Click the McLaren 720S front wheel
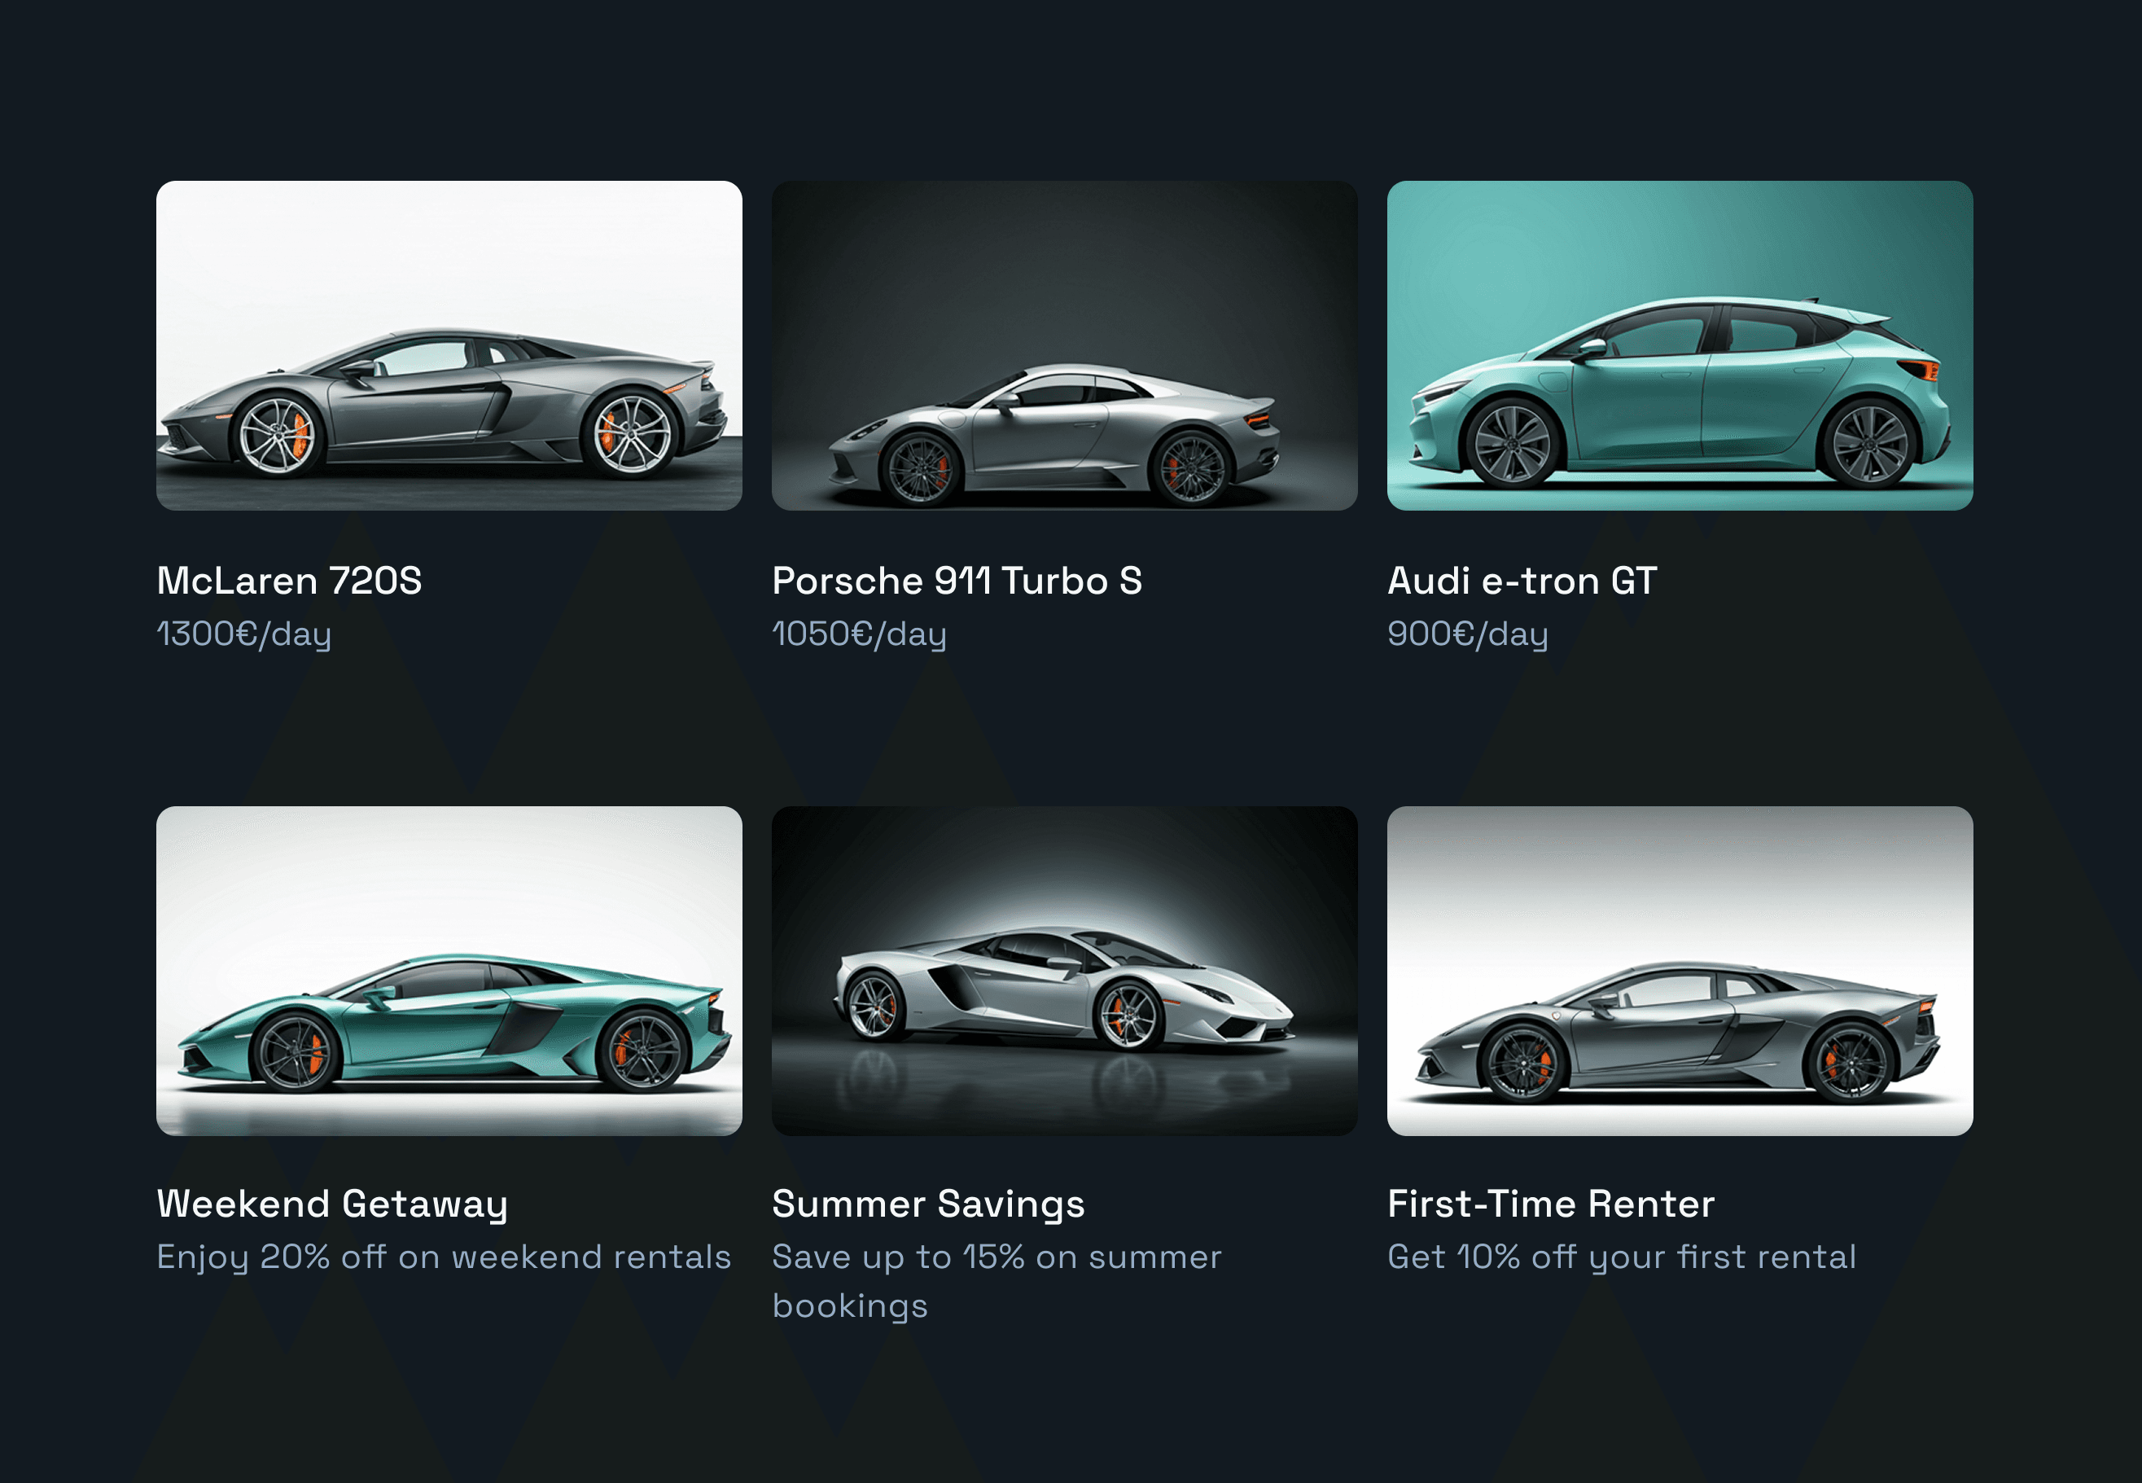Image resolution: width=2142 pixels, height=1483 pixels. point(277,435)
